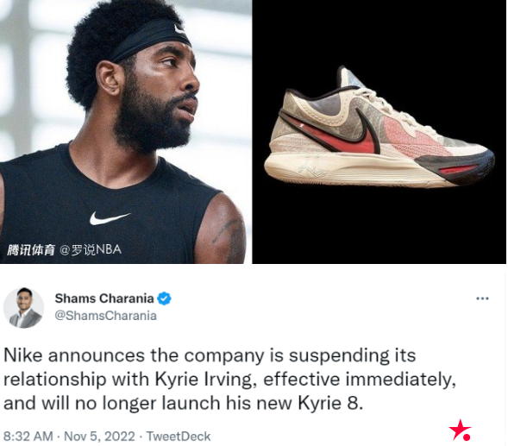Click the Nike swoosh on the headband
508x446 pixels.
[179, 28]
